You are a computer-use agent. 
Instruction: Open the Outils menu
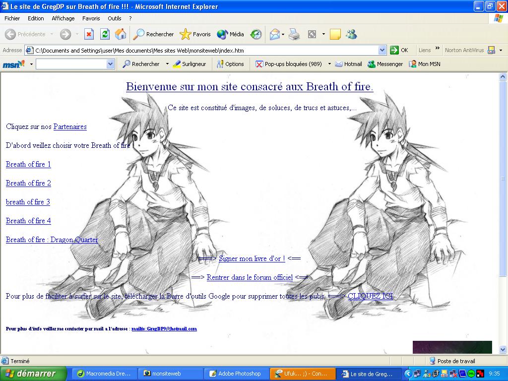[x=115, y=18]
